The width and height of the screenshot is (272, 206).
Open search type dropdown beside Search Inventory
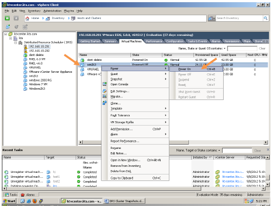click(212, 18)
